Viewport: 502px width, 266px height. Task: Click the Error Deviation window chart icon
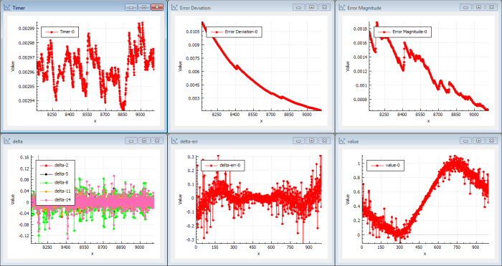pyautogui.click(x=174, y=8)
